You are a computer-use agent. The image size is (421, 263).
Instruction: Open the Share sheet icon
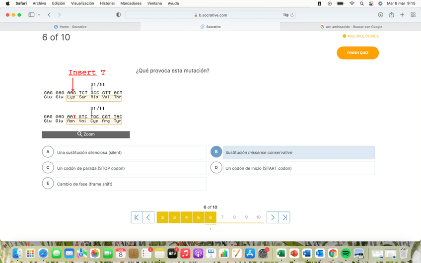point(392,14)
